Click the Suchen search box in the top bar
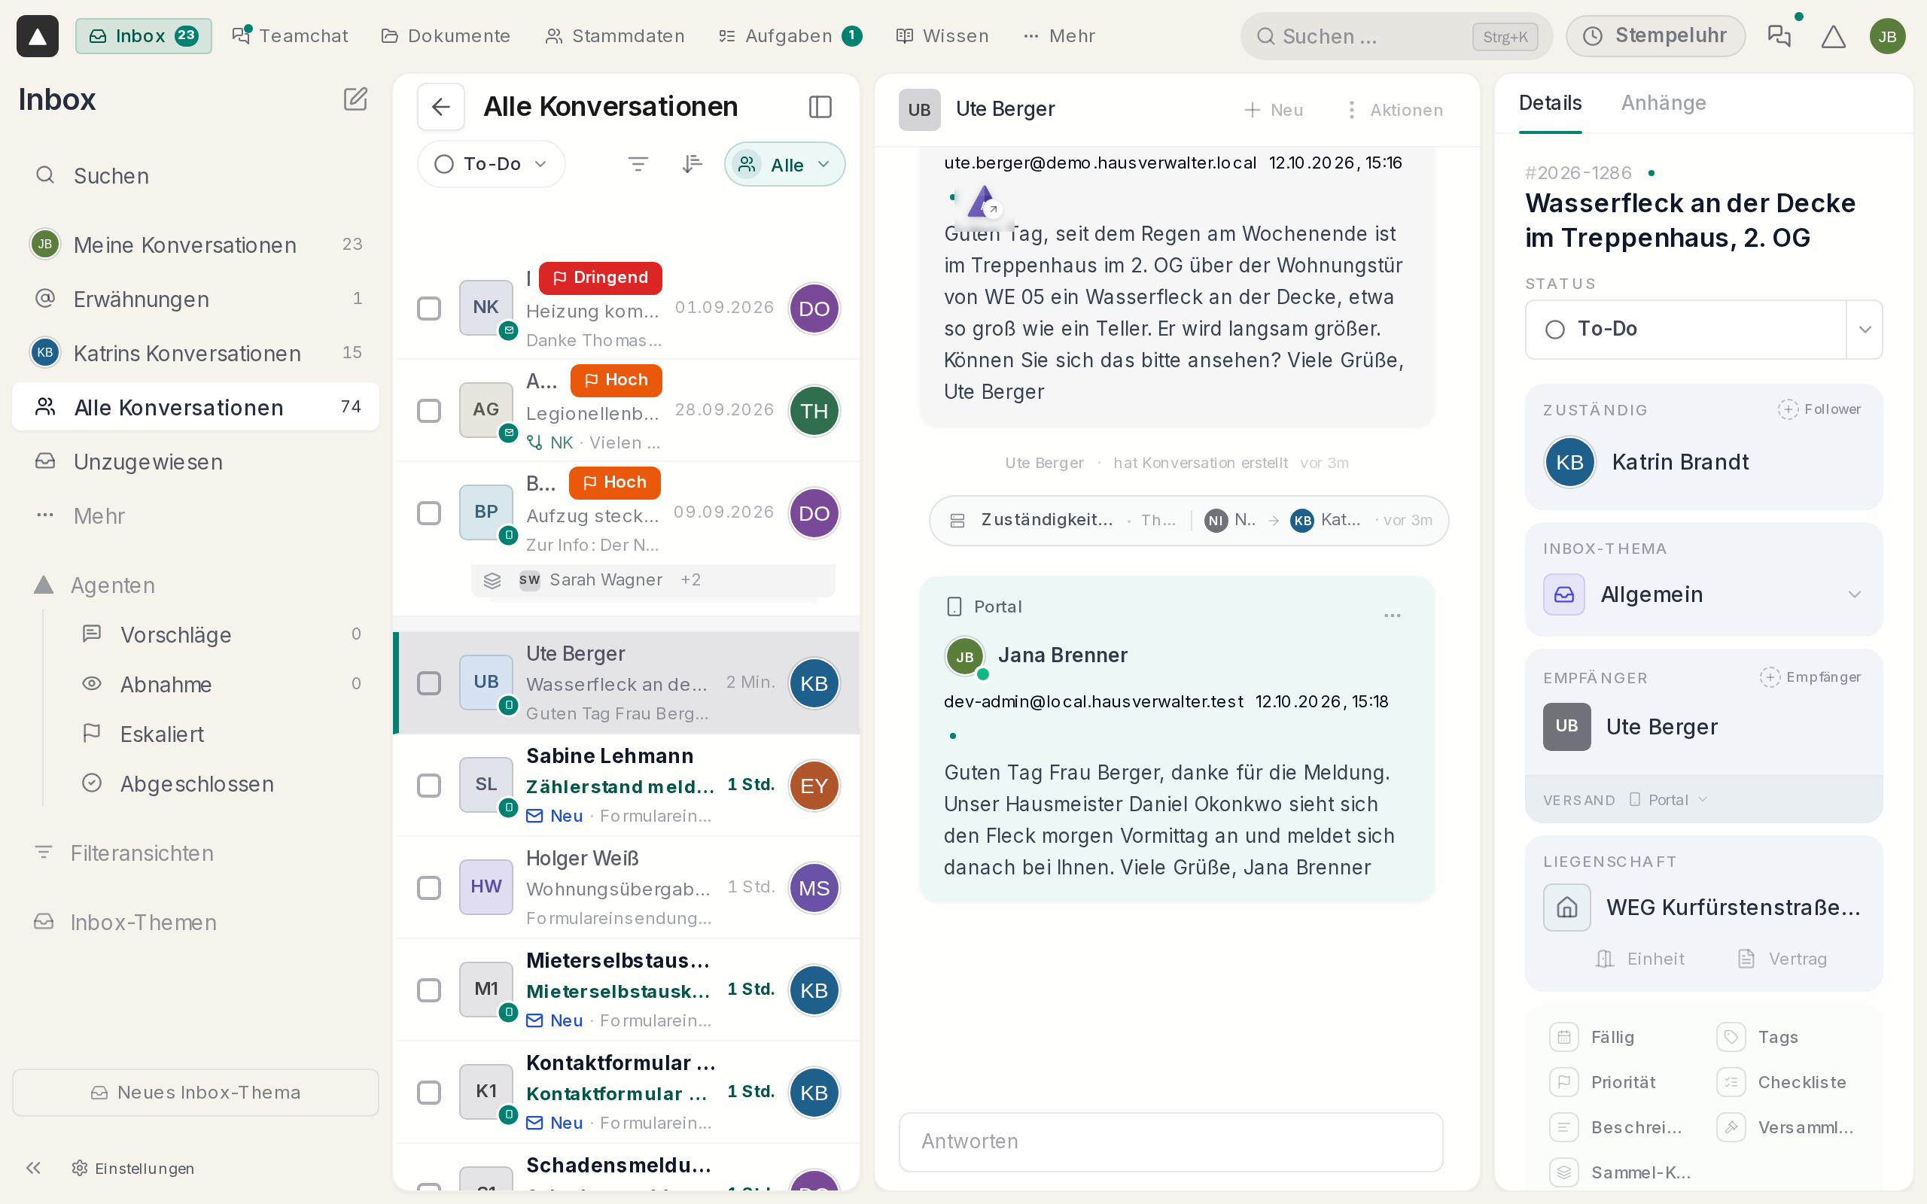The height and width of the screenshot is (1204, 1927). tap(1396, 36)
